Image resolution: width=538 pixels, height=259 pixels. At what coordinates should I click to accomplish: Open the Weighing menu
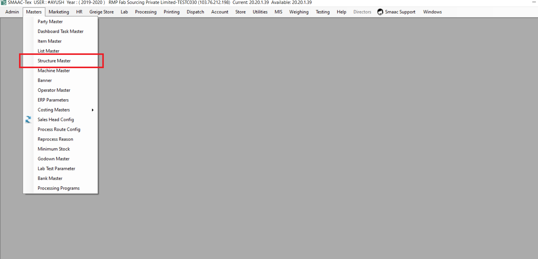299,12
